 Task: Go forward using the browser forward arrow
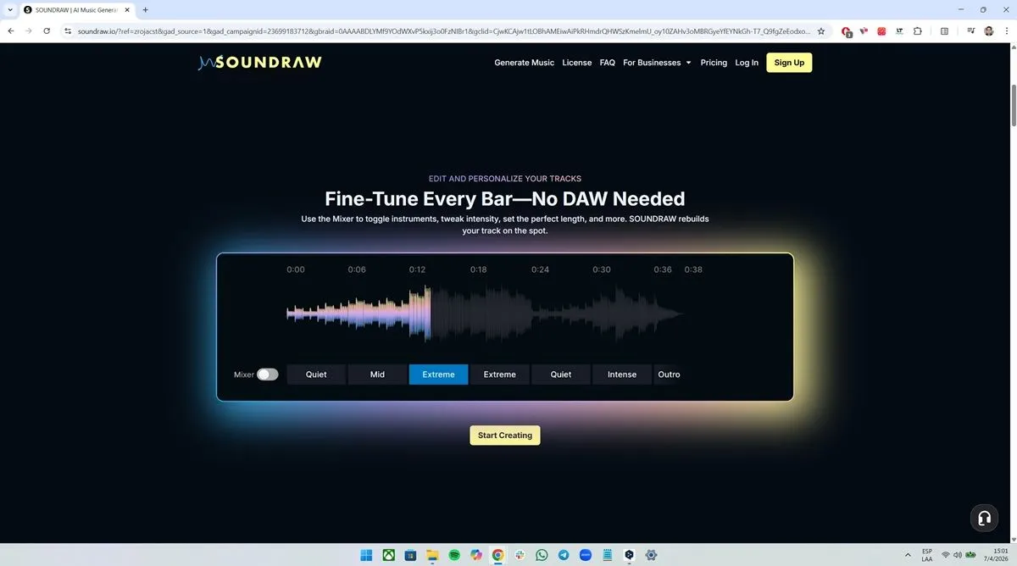29,31
